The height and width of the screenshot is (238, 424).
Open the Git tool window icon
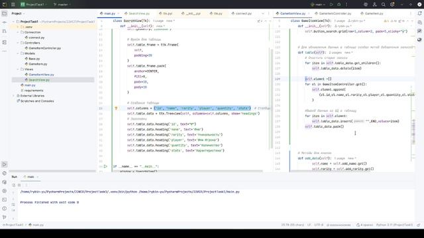(5, 217)
